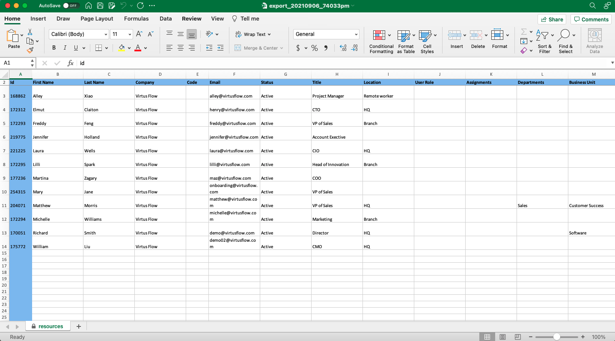Switch to the Page Layout tab
The image size is (615, 341).
pos(97,19)
